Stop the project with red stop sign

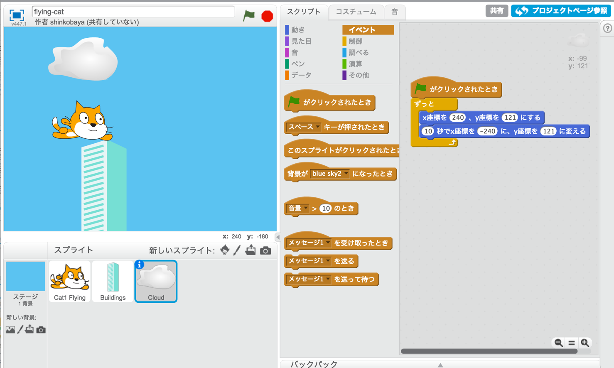click(267, 16)
